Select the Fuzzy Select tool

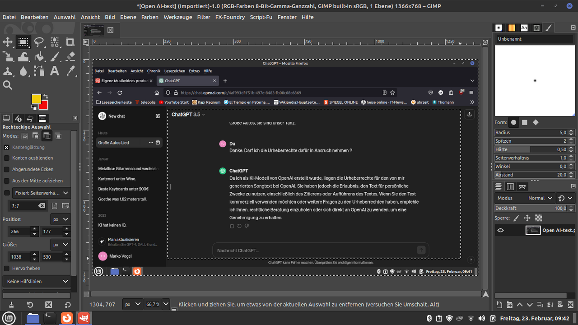pyautogui.click(x=55, y=42)
